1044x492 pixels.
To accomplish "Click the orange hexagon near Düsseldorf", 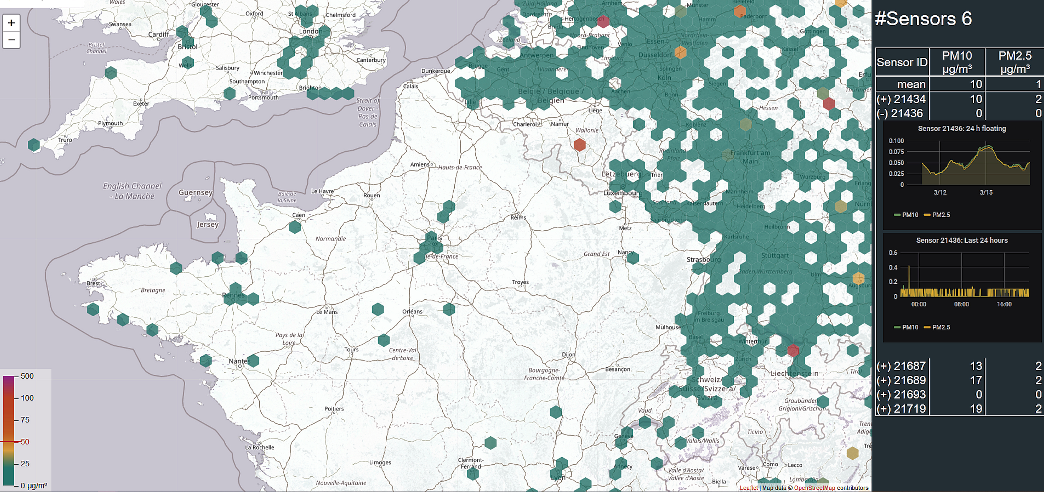I will pyautogui.click(x=680, y=52).
